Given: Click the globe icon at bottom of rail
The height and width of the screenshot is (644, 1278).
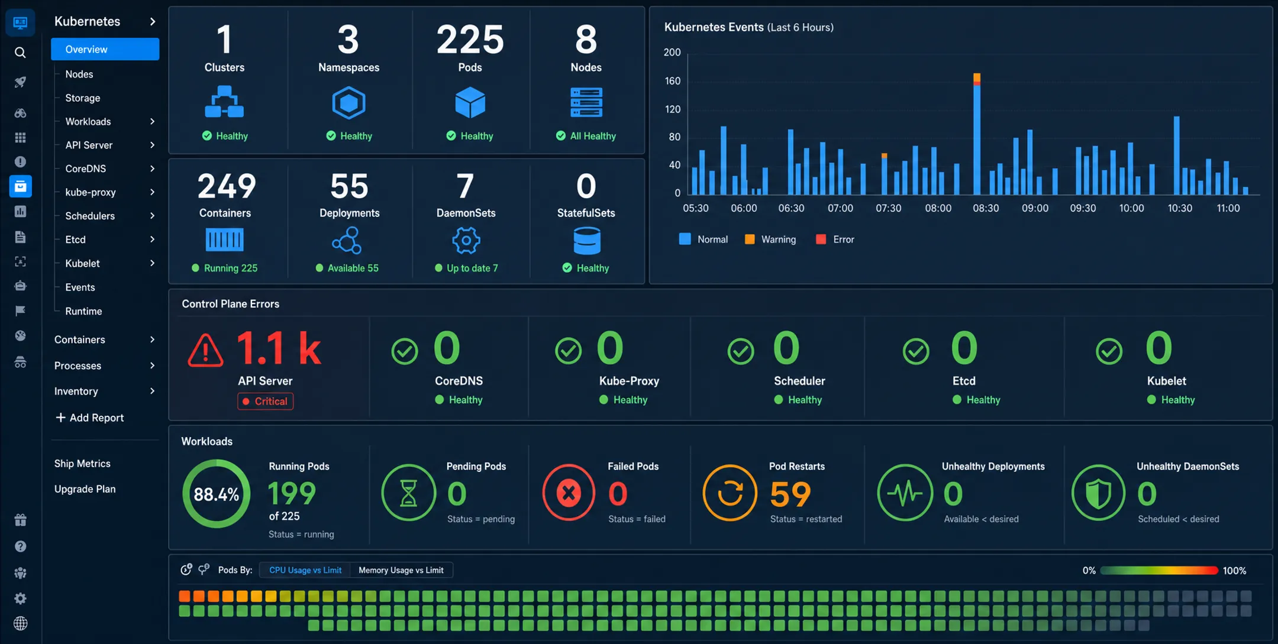Looking at the screenshot, I should (x=20, y=623).
